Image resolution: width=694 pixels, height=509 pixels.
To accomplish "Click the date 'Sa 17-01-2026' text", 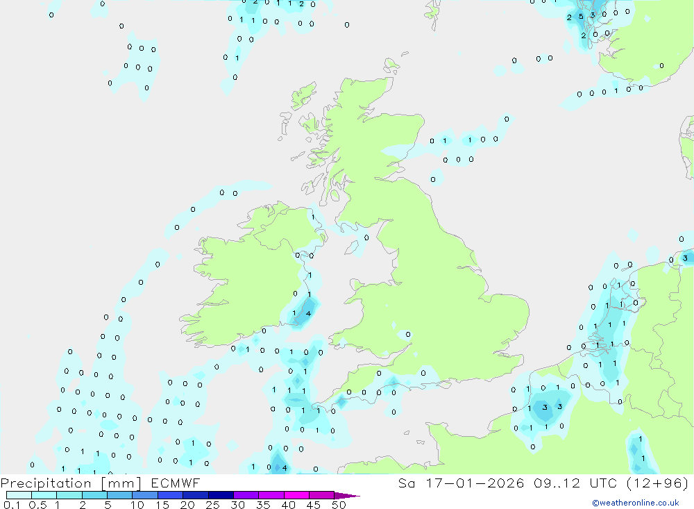I will (461, 483).
